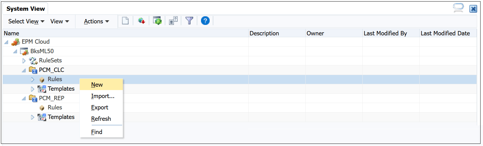Select Templates label under PCM_REP
Image resolution: width=483 pixels, height=146 pixels.
[x=61, y=117]
